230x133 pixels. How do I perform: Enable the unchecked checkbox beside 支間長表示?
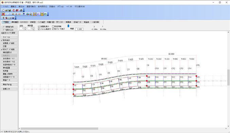click(x=53, y=27)
